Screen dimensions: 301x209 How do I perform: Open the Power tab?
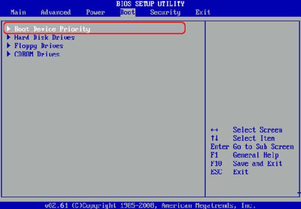tap(95, 12)
